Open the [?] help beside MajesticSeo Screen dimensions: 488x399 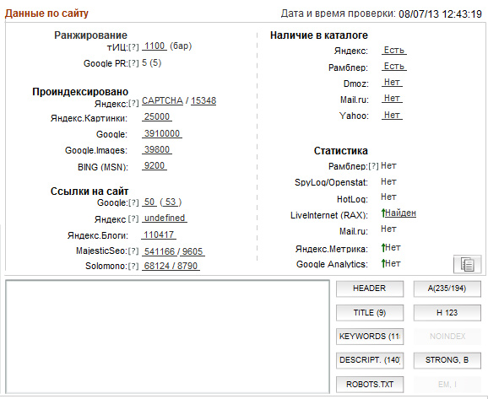(133, 251)
